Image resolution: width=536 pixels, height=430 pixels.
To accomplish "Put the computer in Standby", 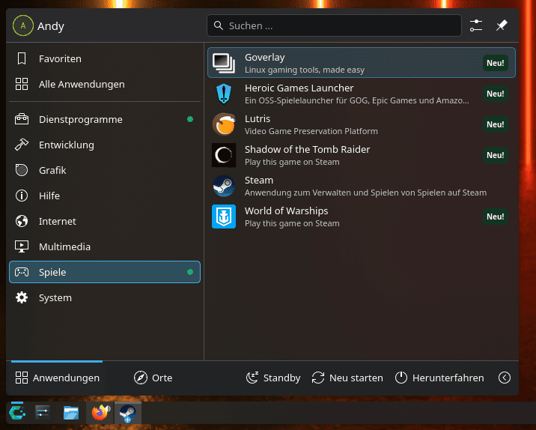I will tap(273, 378).
